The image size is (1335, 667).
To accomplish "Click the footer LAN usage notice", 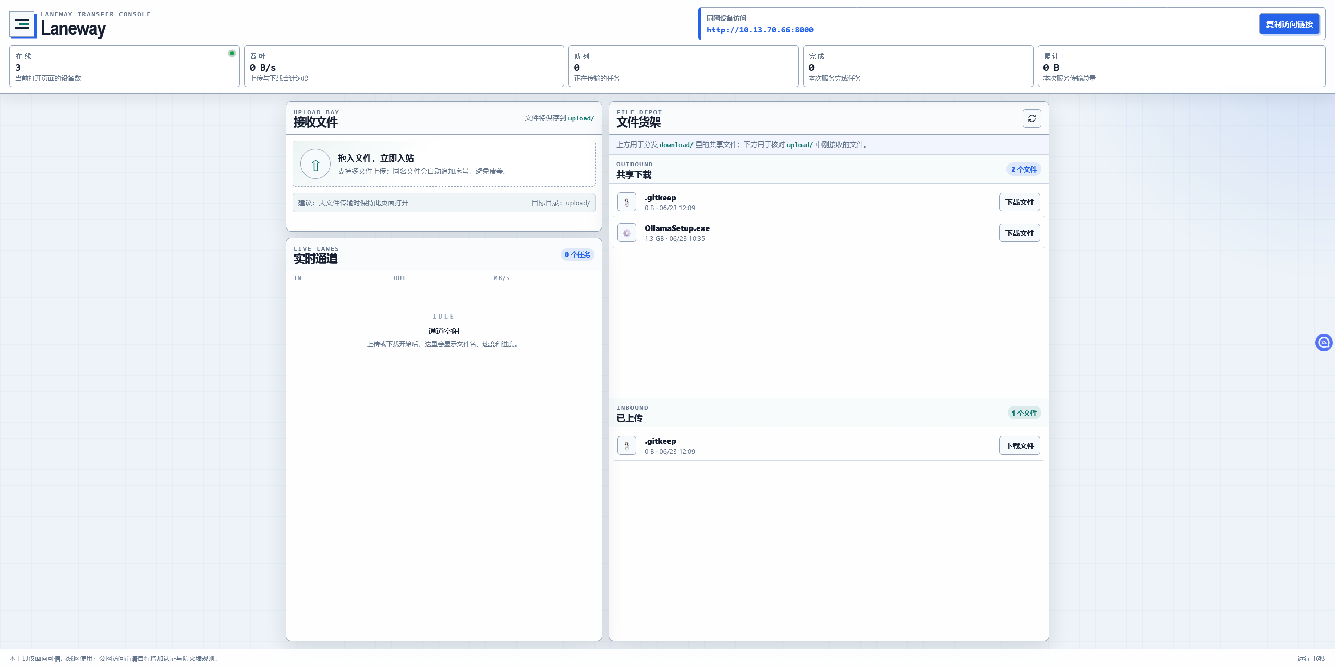I will tap(113, 659).
